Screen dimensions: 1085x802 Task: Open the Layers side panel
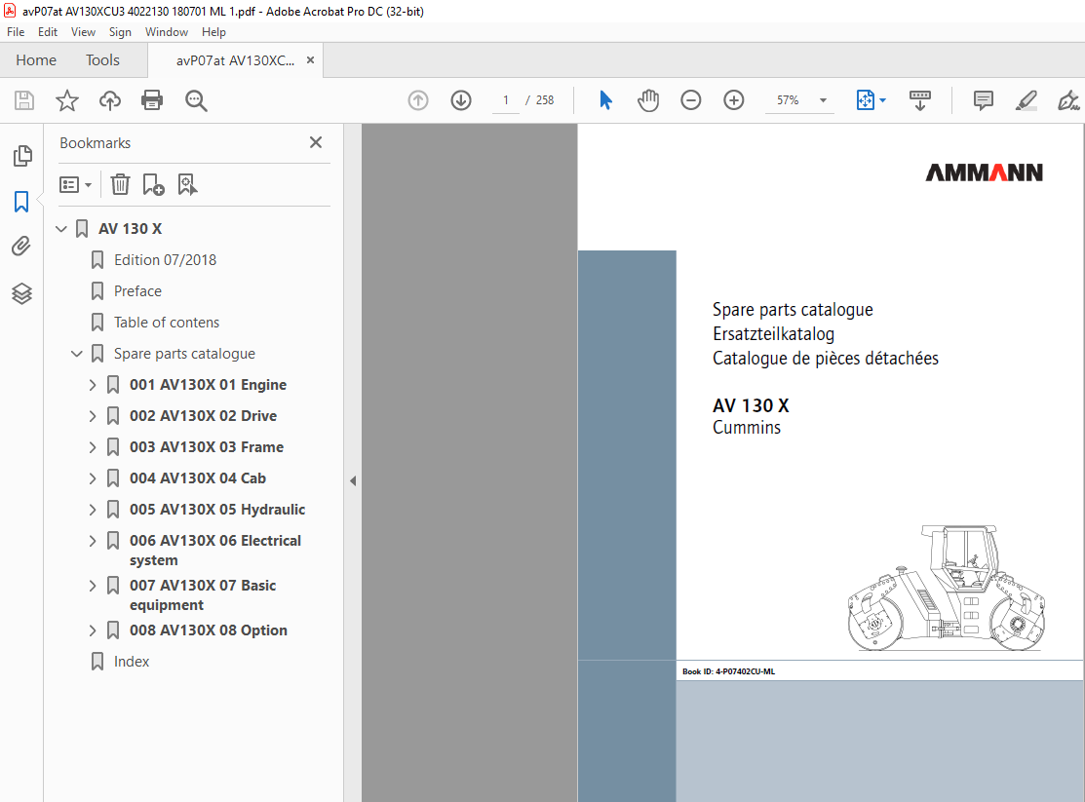[21, 293]
